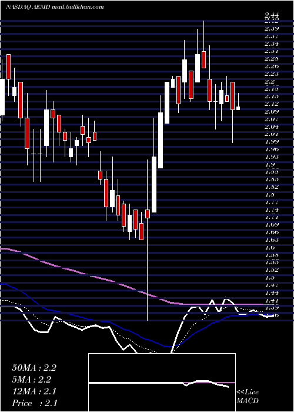Viewport: 294px width, 412px height.
Task: Select the 1.47 price axis label
Action: coord(272,285)
